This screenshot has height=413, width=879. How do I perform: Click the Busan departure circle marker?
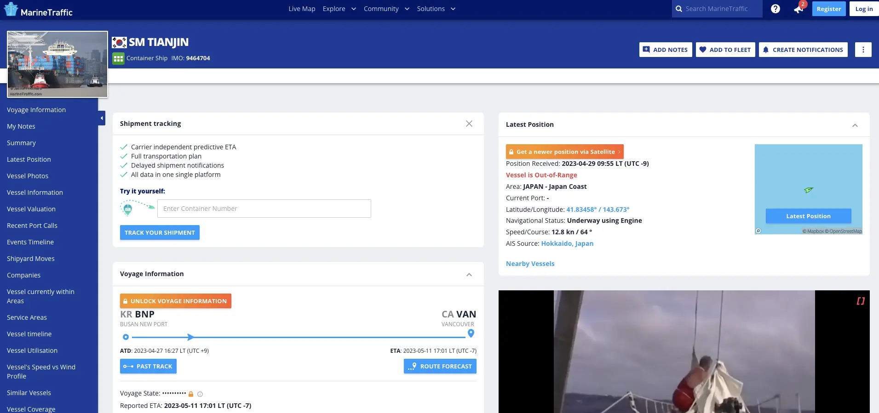click(126, 337)
